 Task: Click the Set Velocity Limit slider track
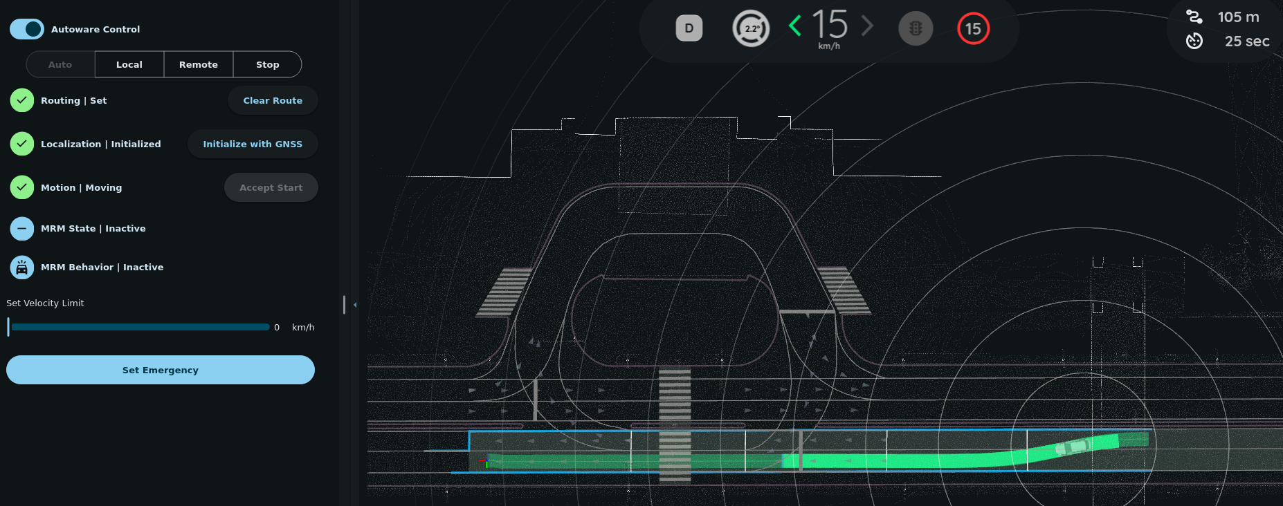pos(140,327)
